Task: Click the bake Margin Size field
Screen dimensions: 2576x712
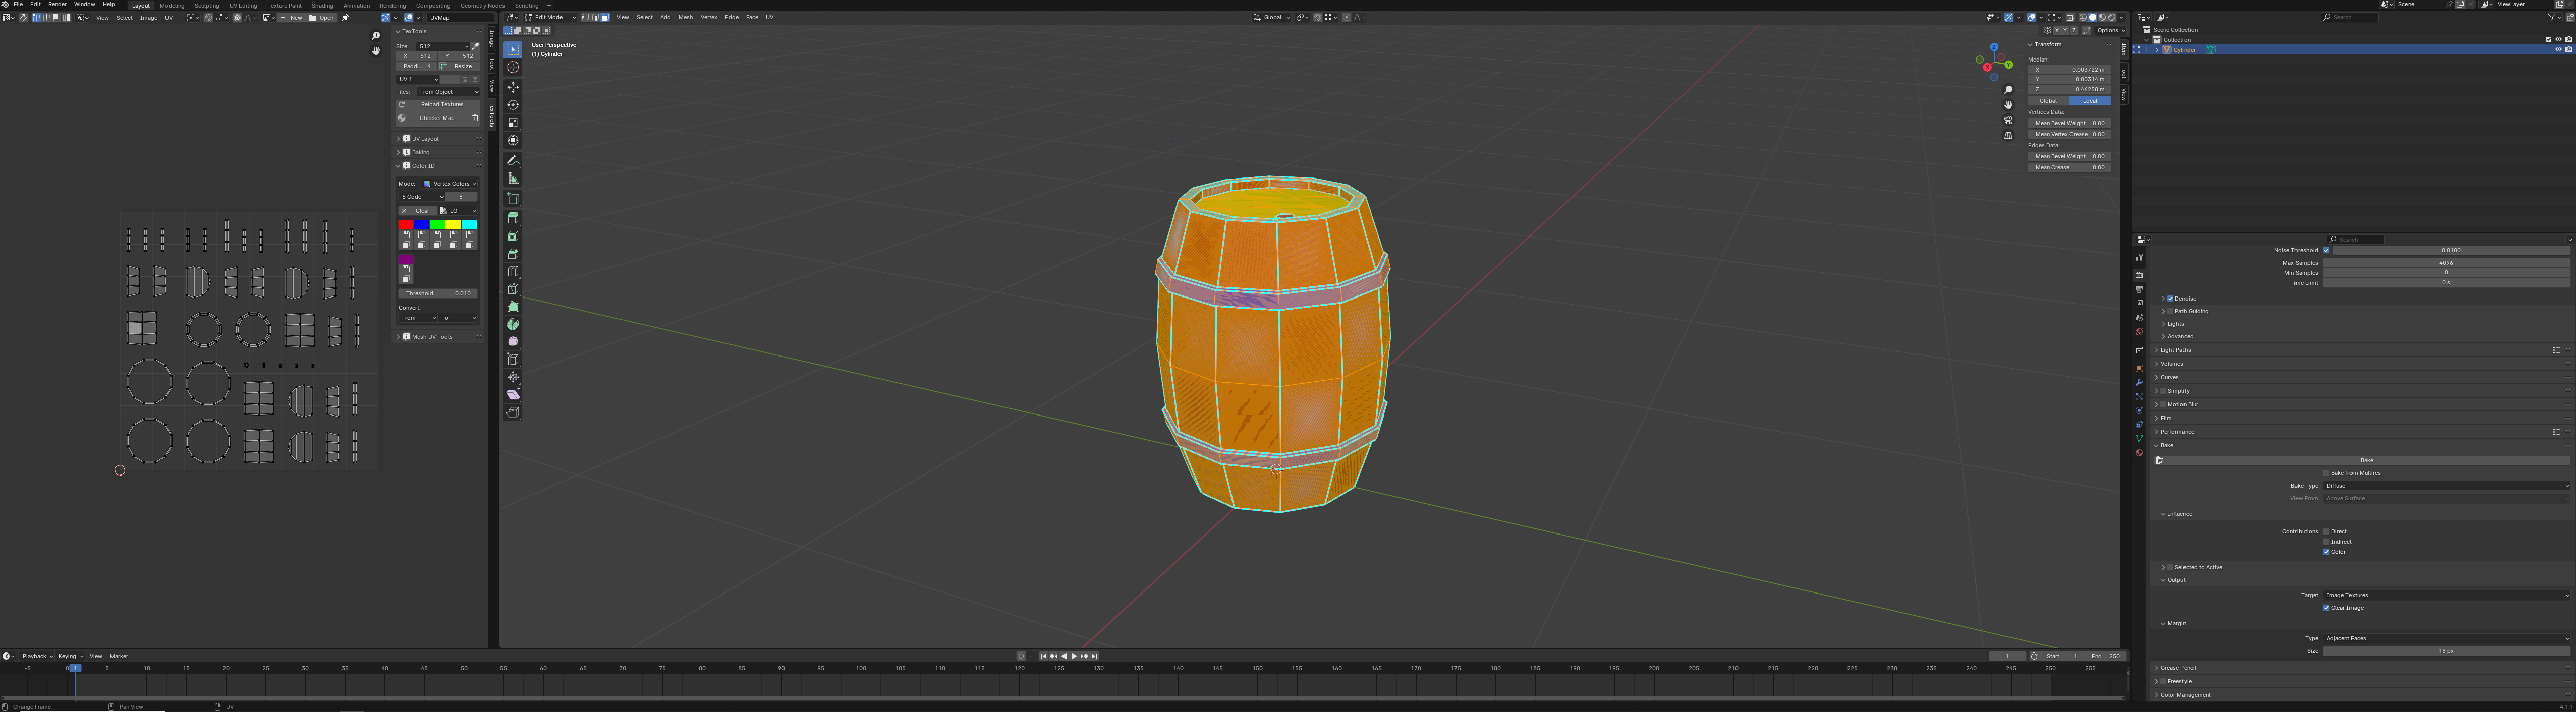Action: [2445, 651]
